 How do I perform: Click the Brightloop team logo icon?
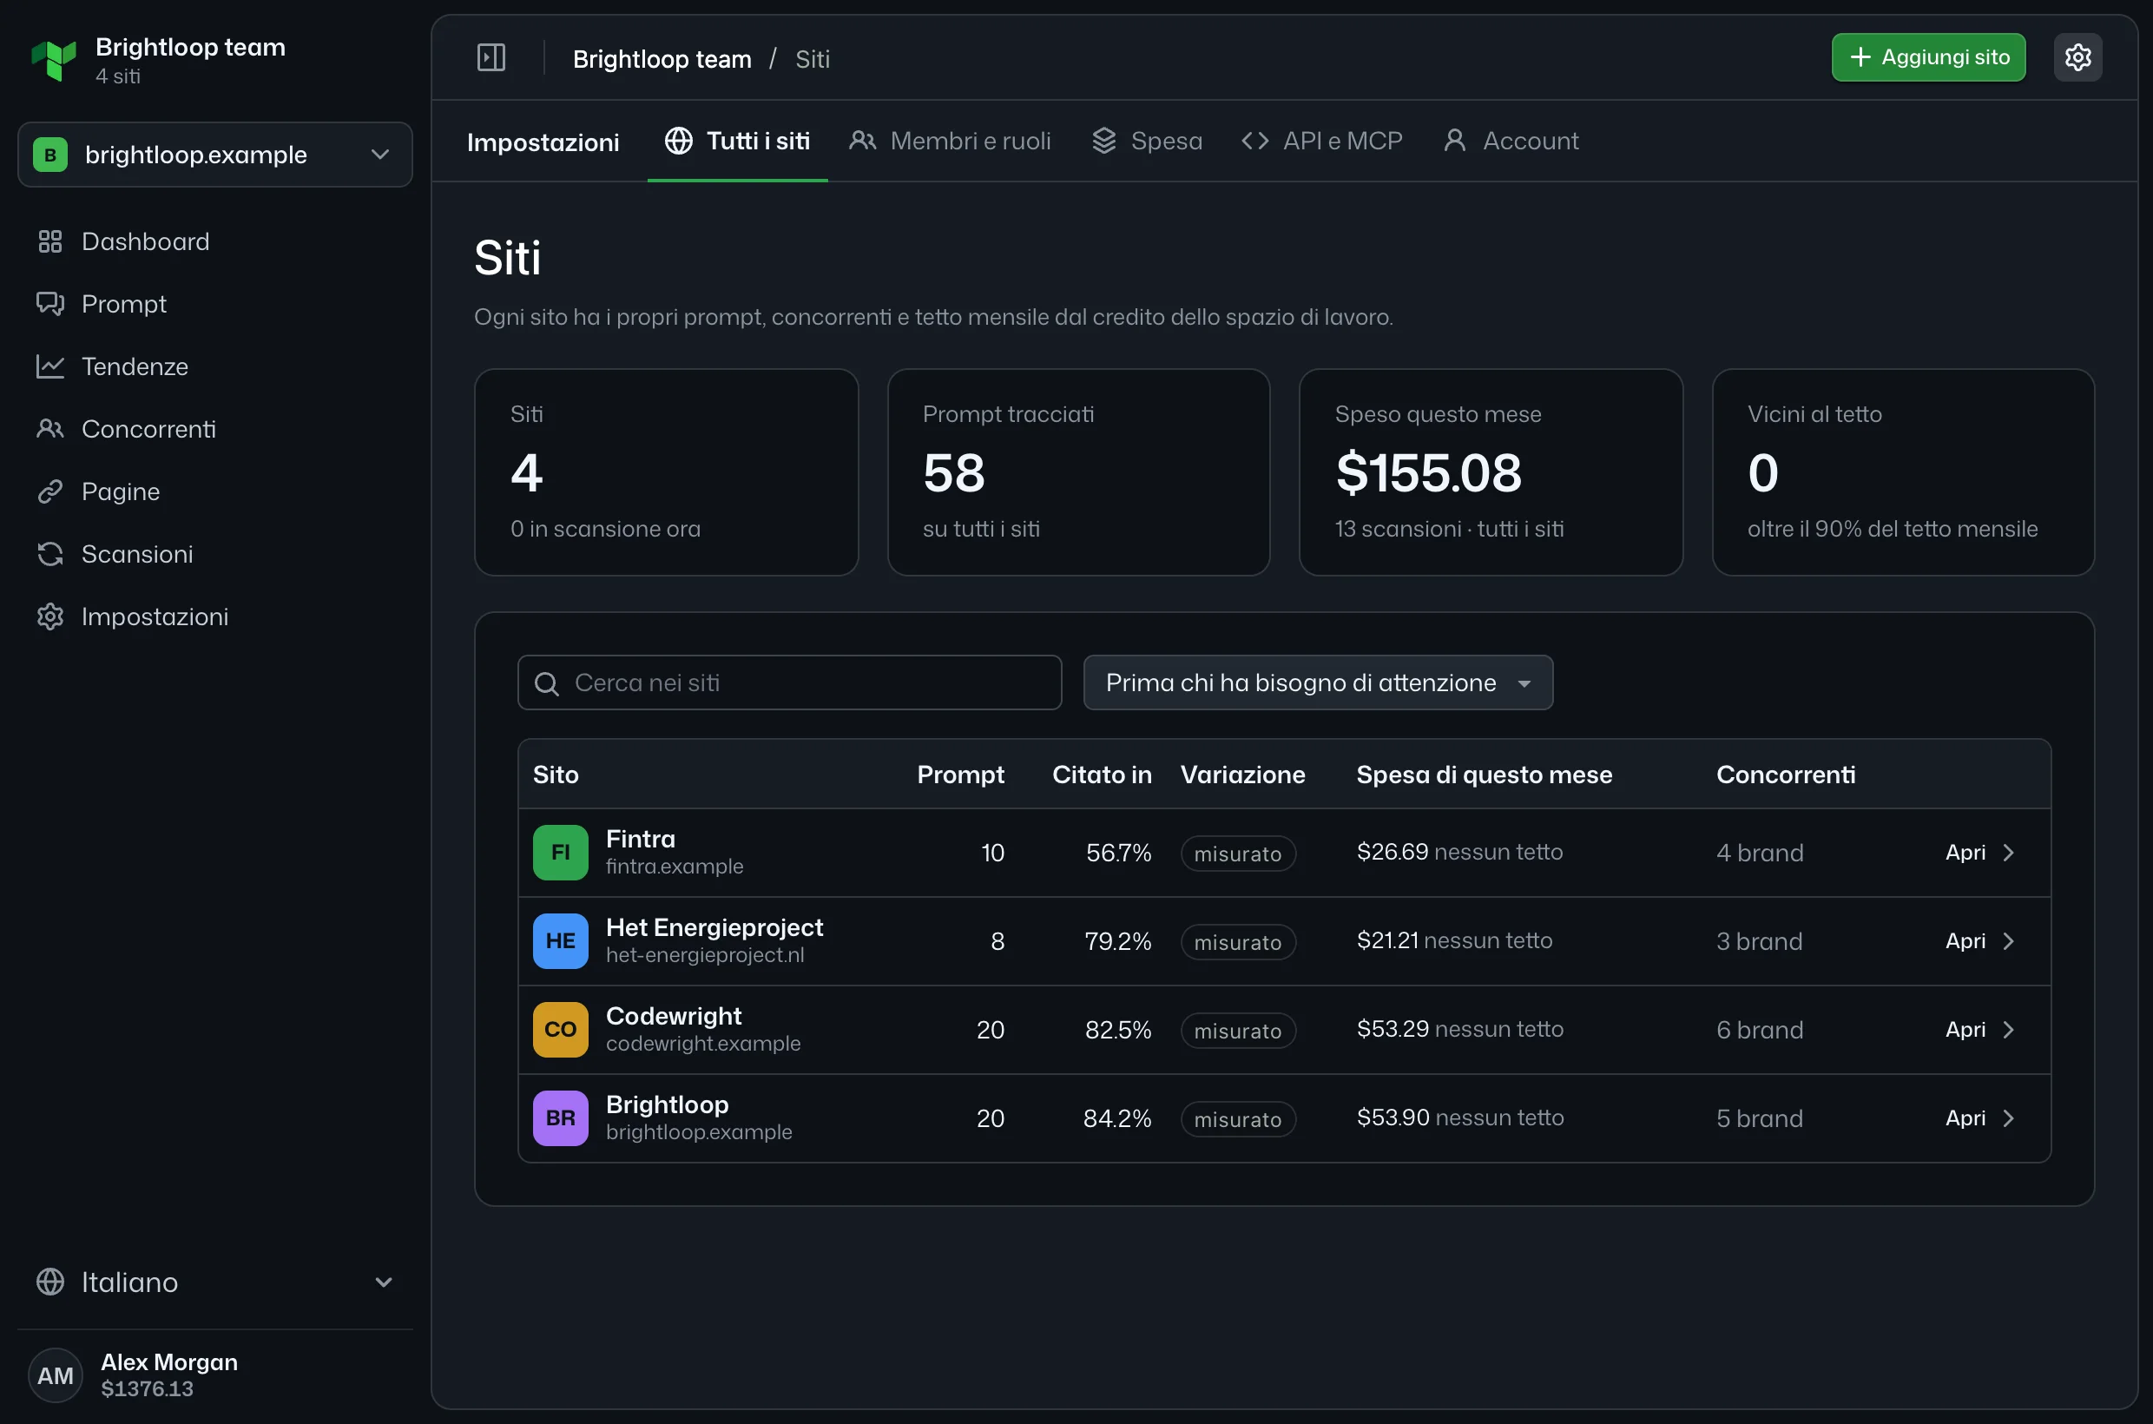click(54, 60)
